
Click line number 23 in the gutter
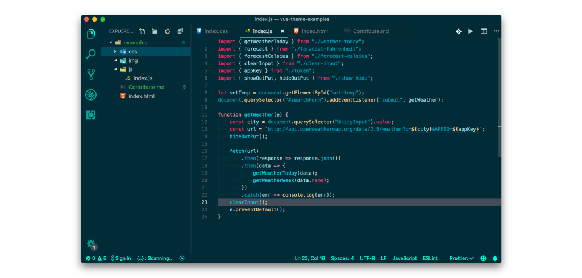pos(205,202)
